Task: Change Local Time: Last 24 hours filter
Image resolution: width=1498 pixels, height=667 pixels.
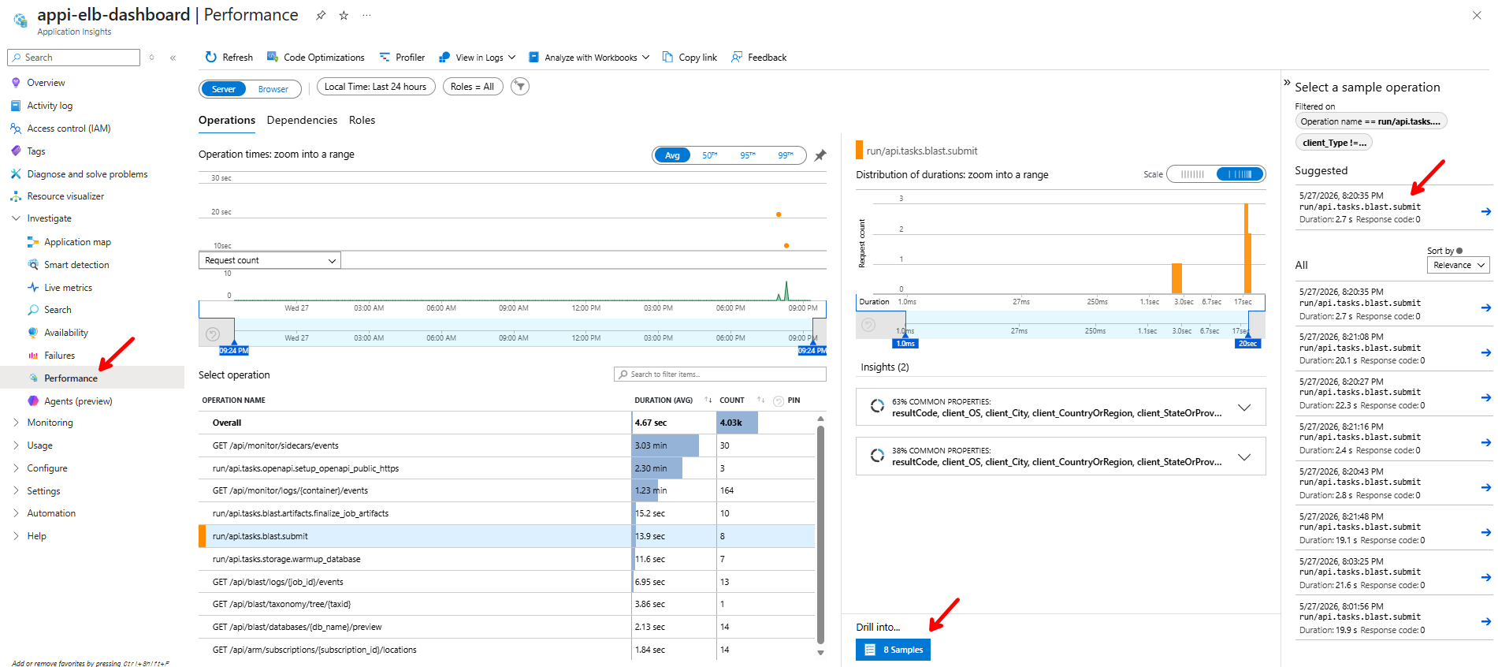Action: [x=376, y=87]
